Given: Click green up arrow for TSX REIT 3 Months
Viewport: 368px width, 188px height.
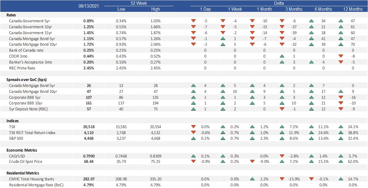Looking at the screenshot, I should pyautogui.click(x=282, y=133).
